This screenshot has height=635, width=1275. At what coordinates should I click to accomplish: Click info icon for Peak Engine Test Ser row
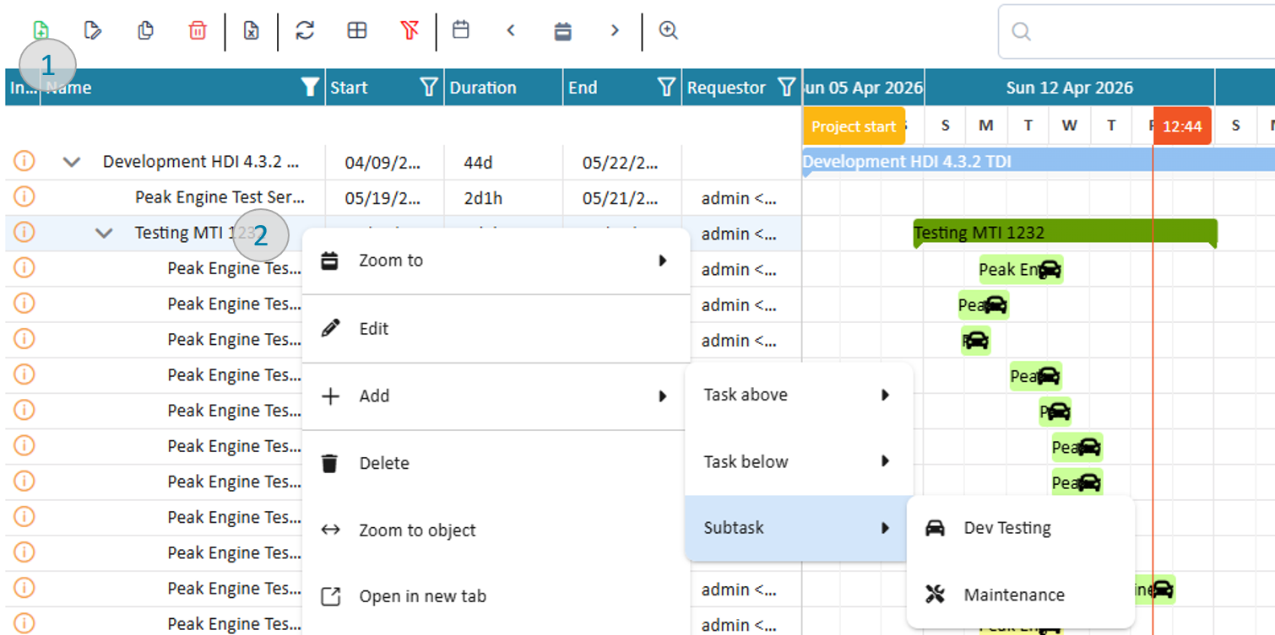click(24, 196)
